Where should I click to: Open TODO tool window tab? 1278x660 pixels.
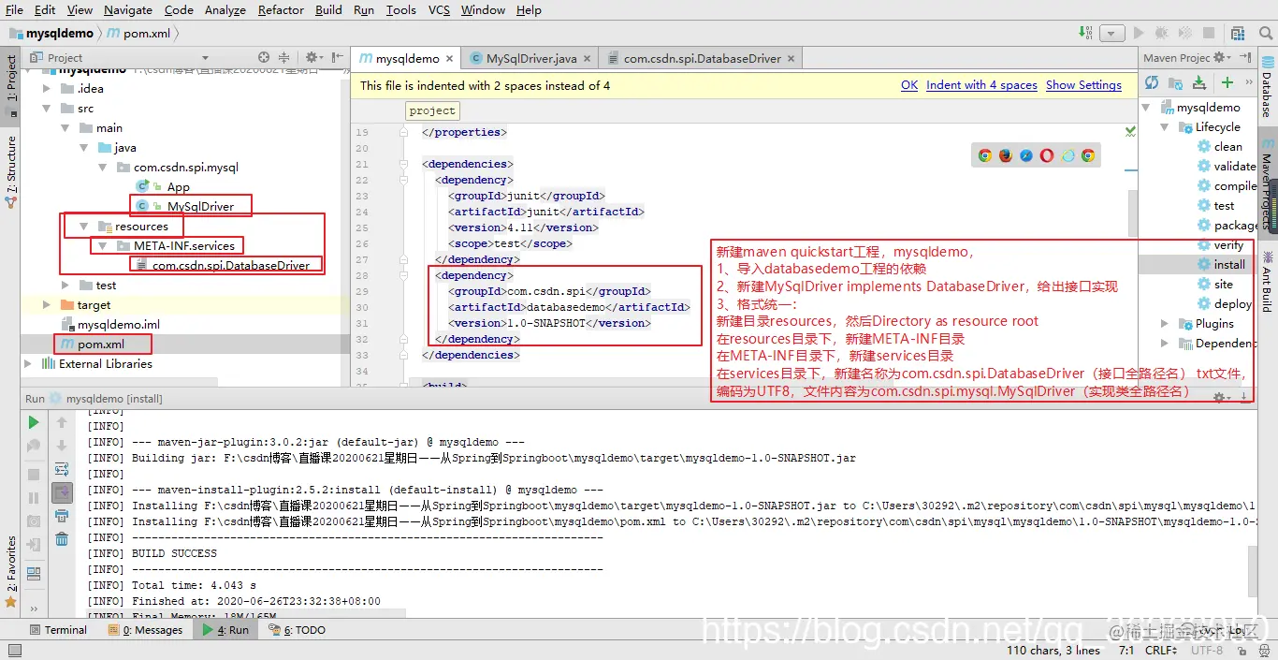tap(297, 630)
